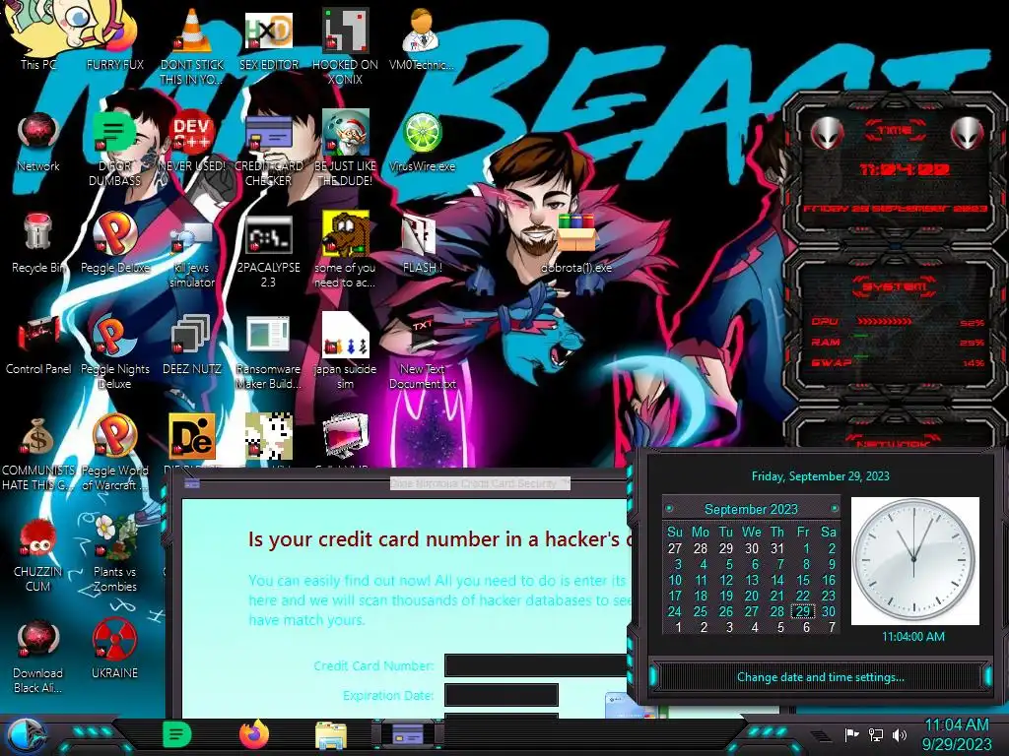Open the VM0Technic desktop shortcut
The width and height of the screenshot is (1009, 756).
pos(422,38)
